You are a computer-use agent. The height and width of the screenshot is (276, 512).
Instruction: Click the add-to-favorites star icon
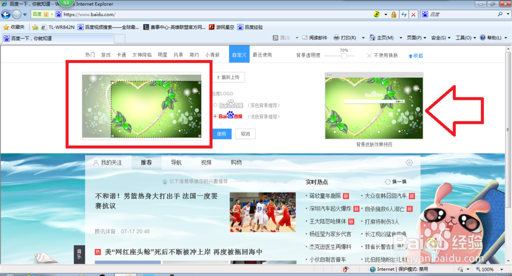35,27
